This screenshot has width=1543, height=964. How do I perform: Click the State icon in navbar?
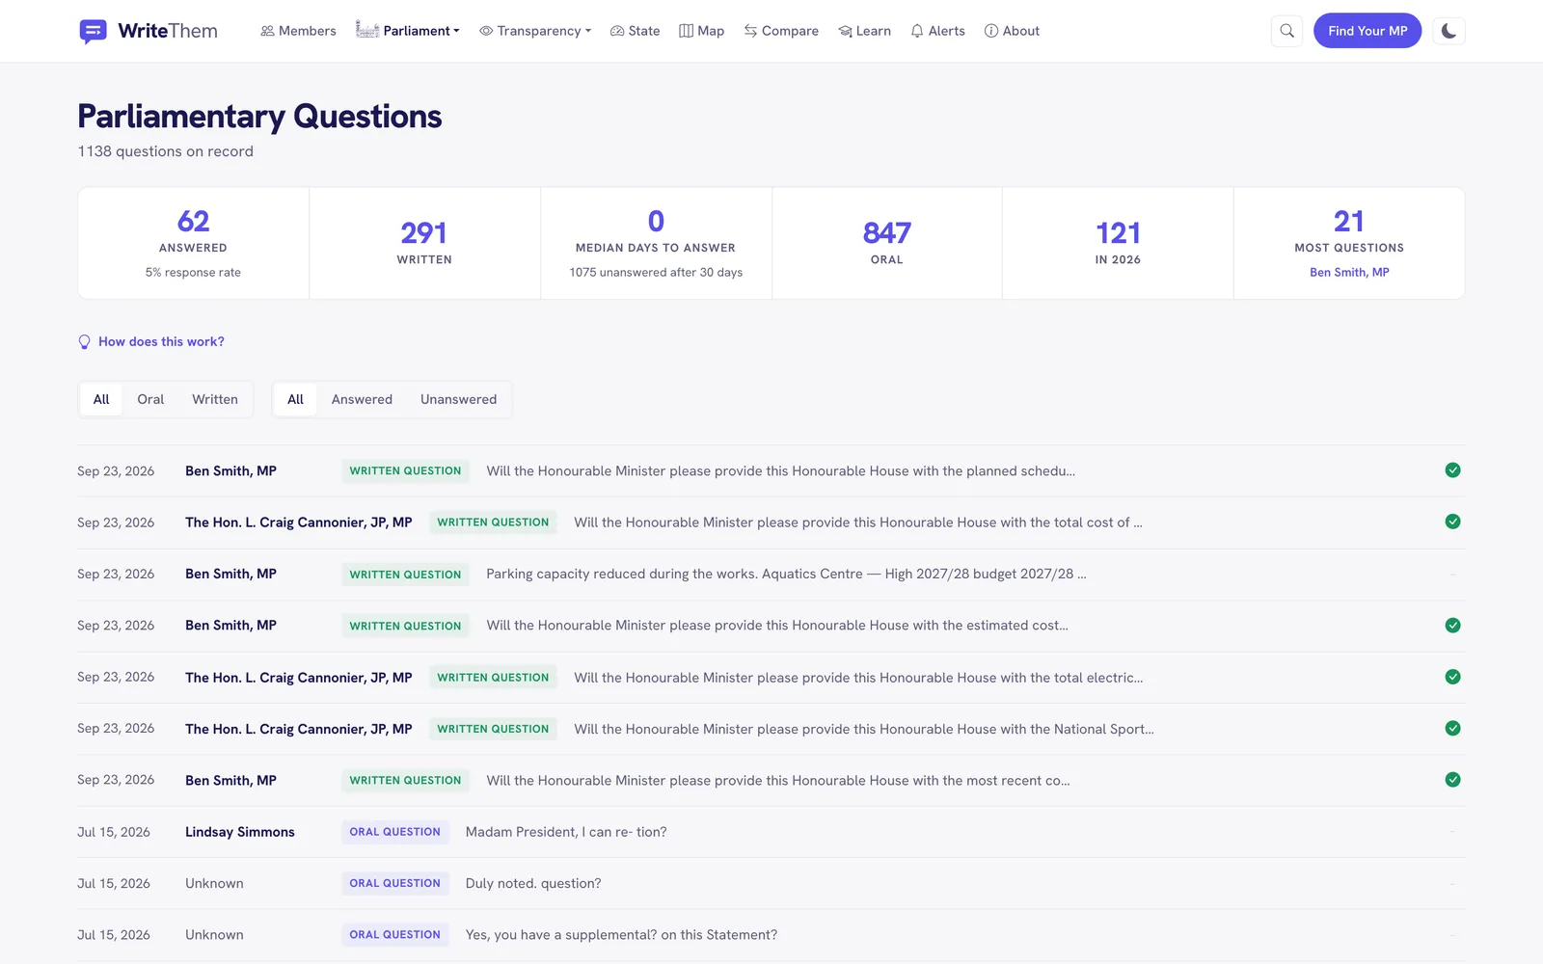(617, 31)
